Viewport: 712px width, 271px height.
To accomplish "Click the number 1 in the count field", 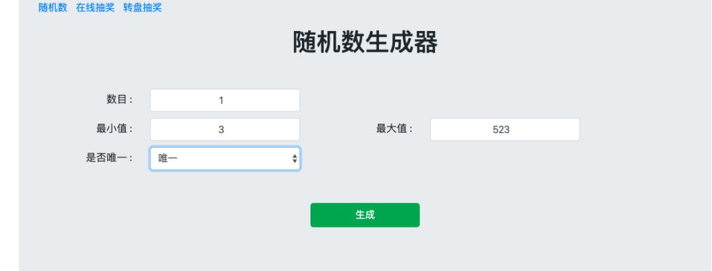I will click(x=222, y=101).
